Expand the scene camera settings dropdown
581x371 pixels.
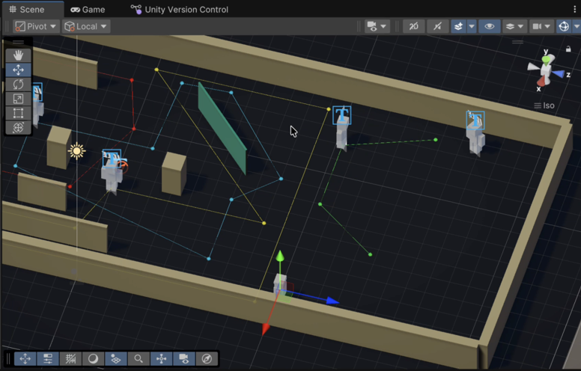541,26
